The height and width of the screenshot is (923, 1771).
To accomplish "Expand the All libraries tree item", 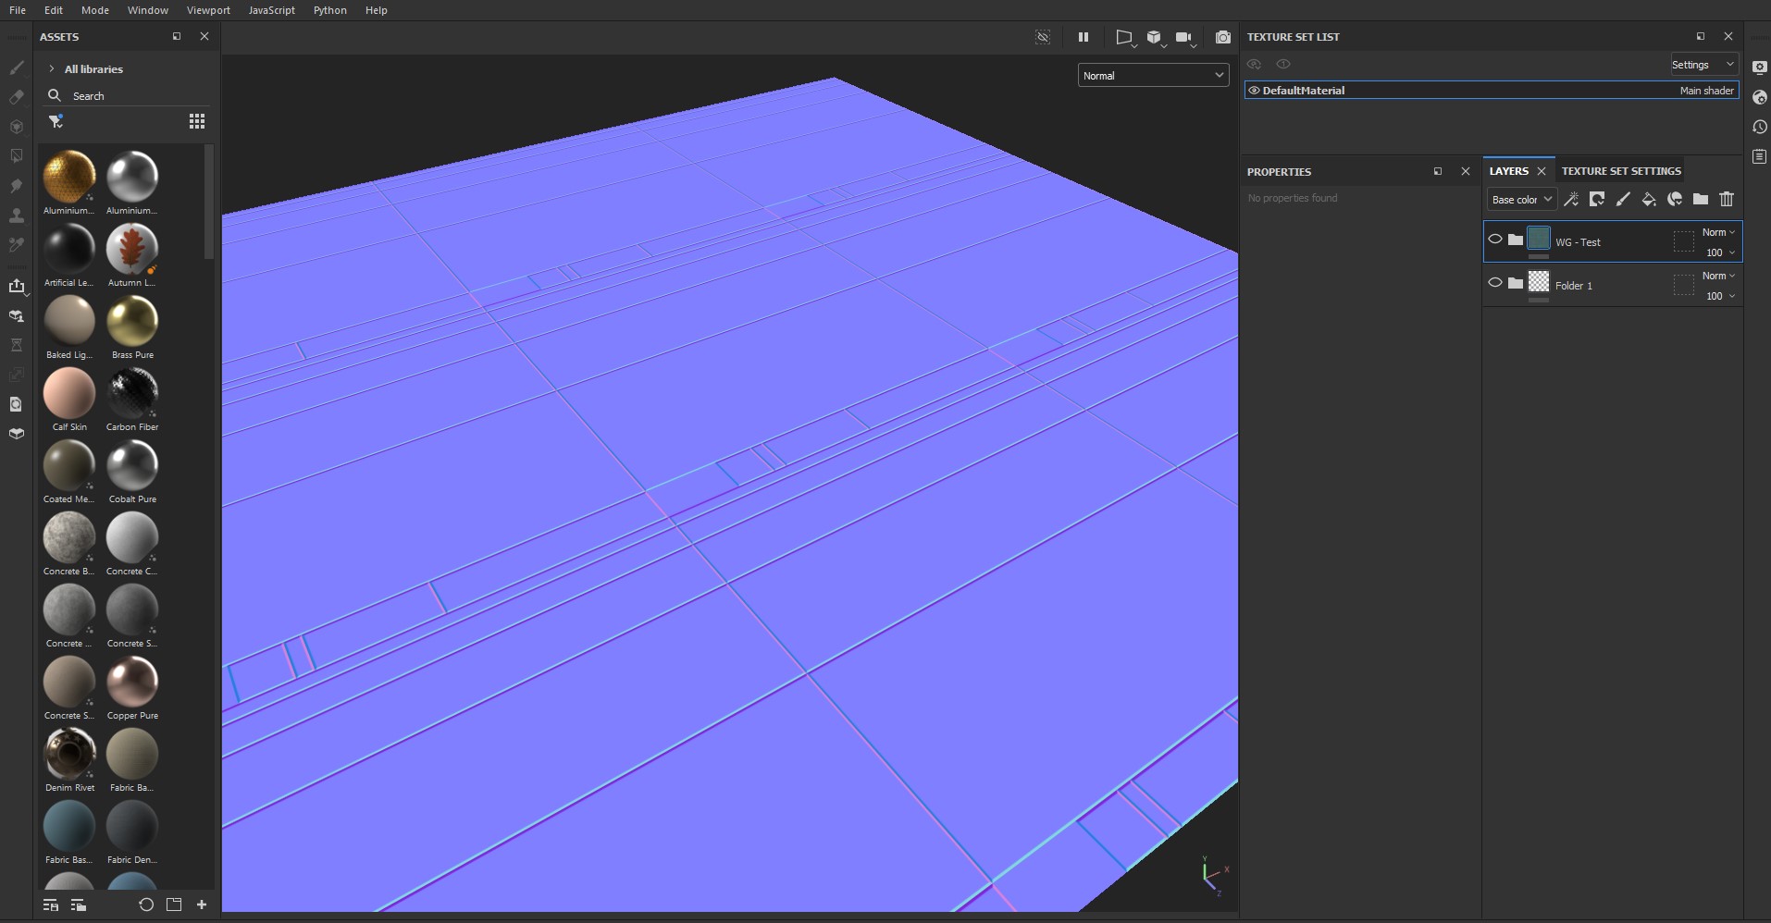I will (x=52, y=68).
